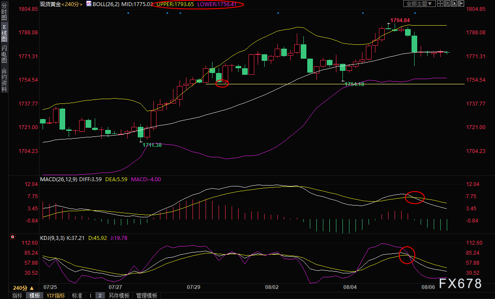
Task: Click the 1704.23 left price axis label
Action: click(x=28, y=151)
